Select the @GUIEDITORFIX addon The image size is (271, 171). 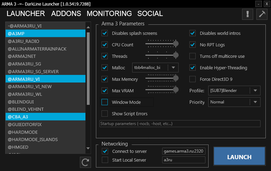coord(45,124)
